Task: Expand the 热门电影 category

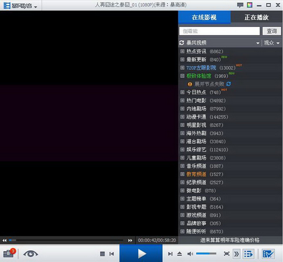Action: coord(182,101)
